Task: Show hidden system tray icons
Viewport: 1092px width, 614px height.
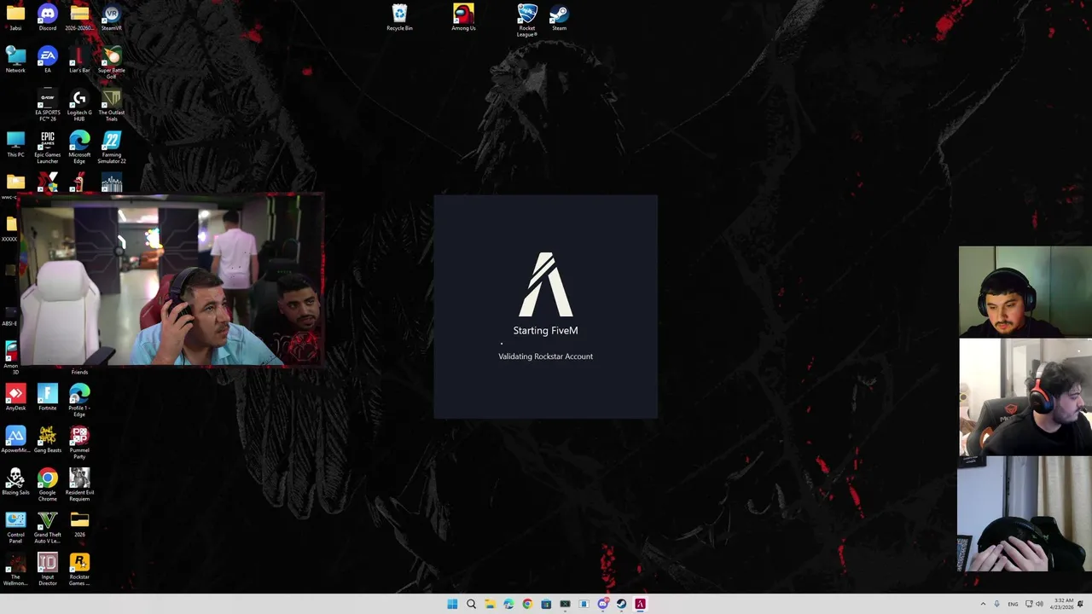Action: point(983,604)
